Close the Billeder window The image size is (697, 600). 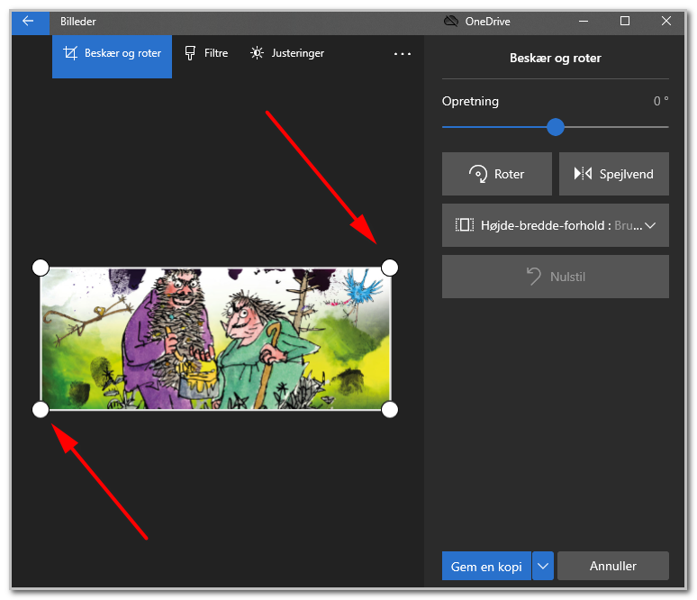pos(665,22)
